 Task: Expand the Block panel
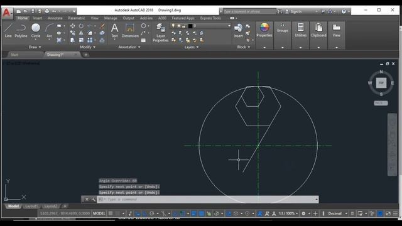click(x=244, y=47)
